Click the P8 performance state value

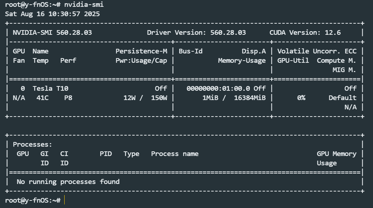(68, 98)
